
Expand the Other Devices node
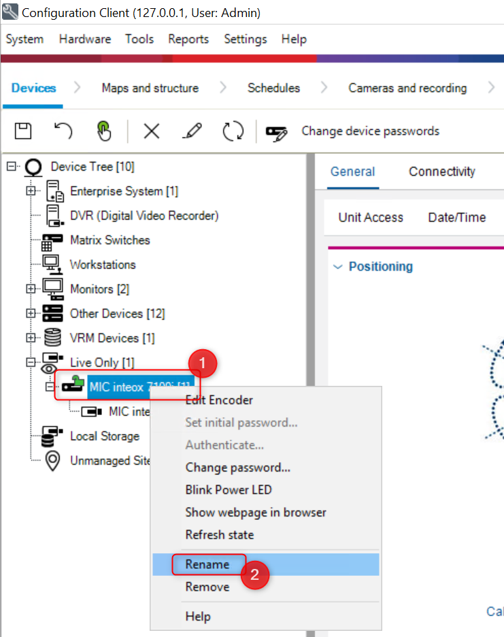click(x=31, y=313)
